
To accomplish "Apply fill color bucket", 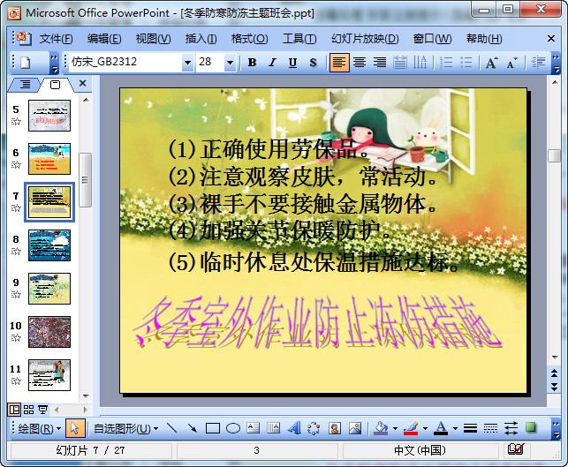I will click(x=381, y=429).
